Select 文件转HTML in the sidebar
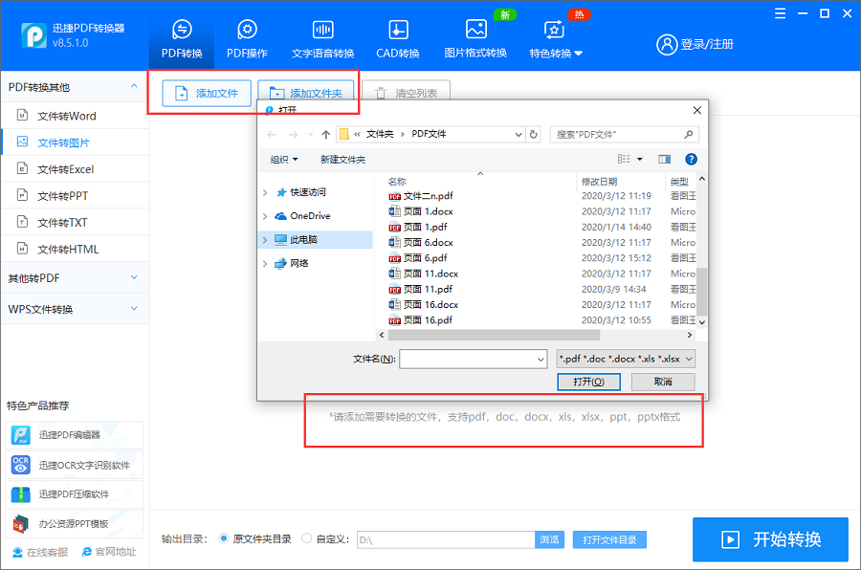The height and width of the screenshot is (570, 861). pyautogui.click(x=75, y=250)
